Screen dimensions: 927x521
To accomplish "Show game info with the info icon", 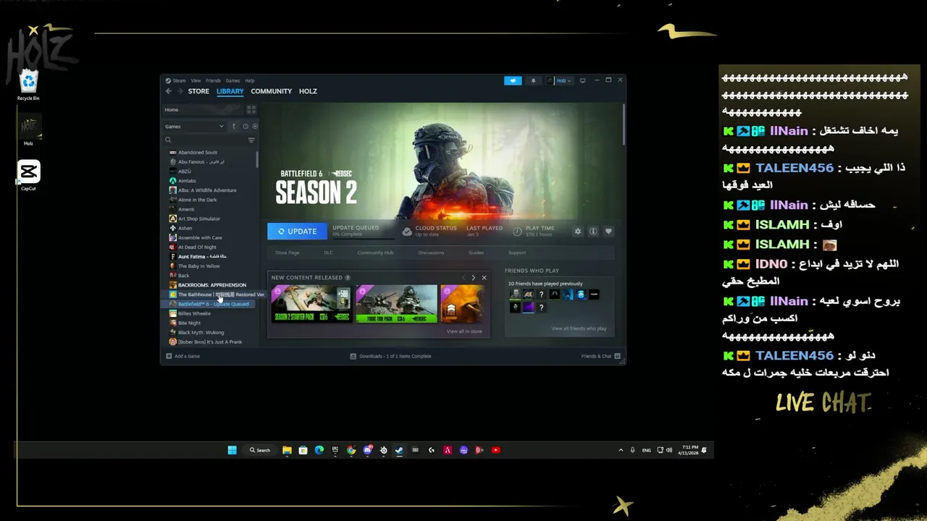I will point(593,232).
